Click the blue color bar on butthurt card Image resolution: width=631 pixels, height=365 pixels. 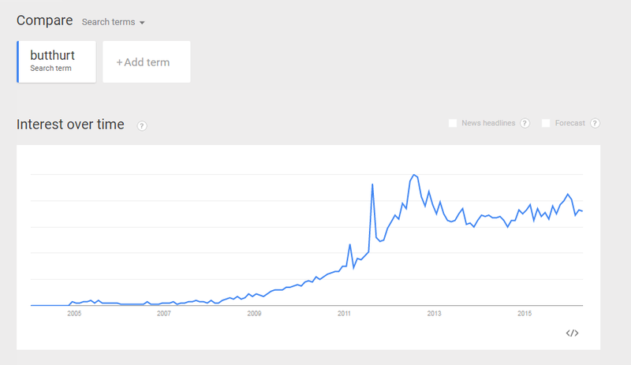tap(17, 61)
